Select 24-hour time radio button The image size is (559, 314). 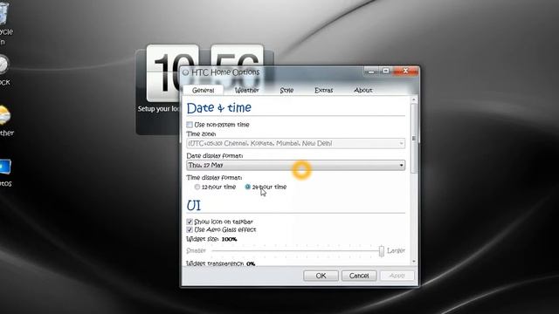[x=248, y=187]
